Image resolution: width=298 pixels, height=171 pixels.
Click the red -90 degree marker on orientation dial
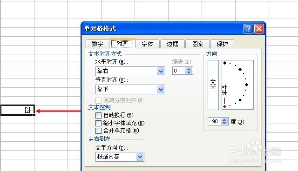pos(224,107)
